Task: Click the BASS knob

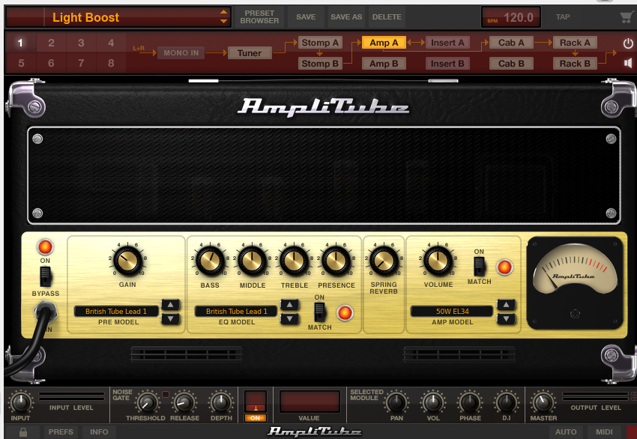Action: point(210,261)
